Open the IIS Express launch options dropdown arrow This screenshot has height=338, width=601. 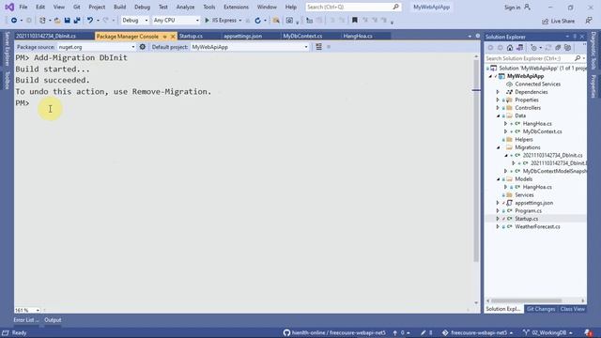coord(240,21)
